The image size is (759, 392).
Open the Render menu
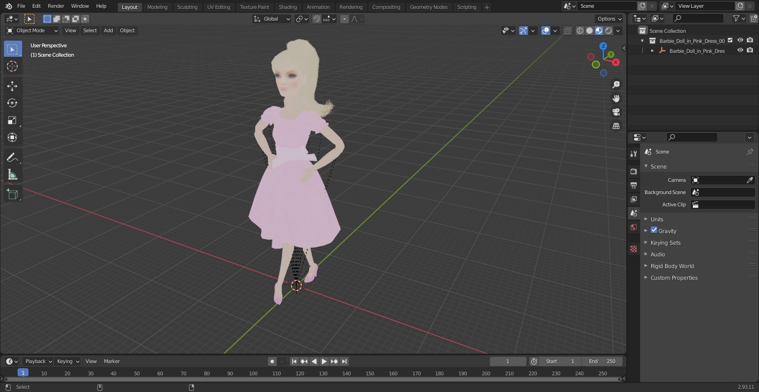[x=56, y=6]
